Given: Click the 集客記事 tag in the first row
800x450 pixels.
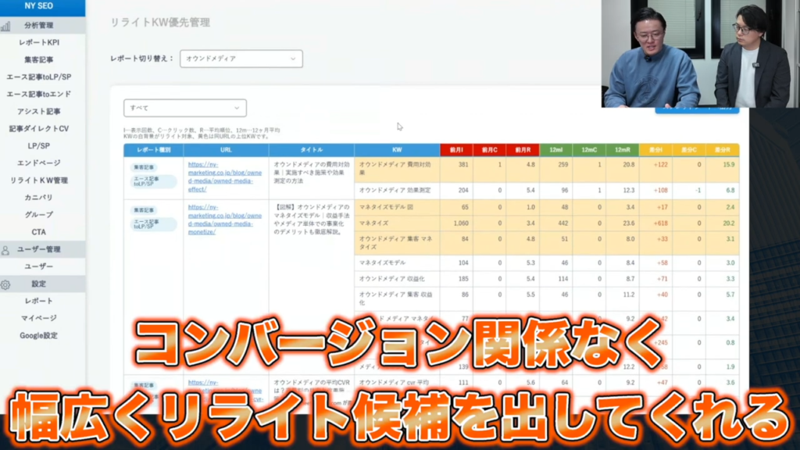Looking at the screenshot, I should click(143, 166).
